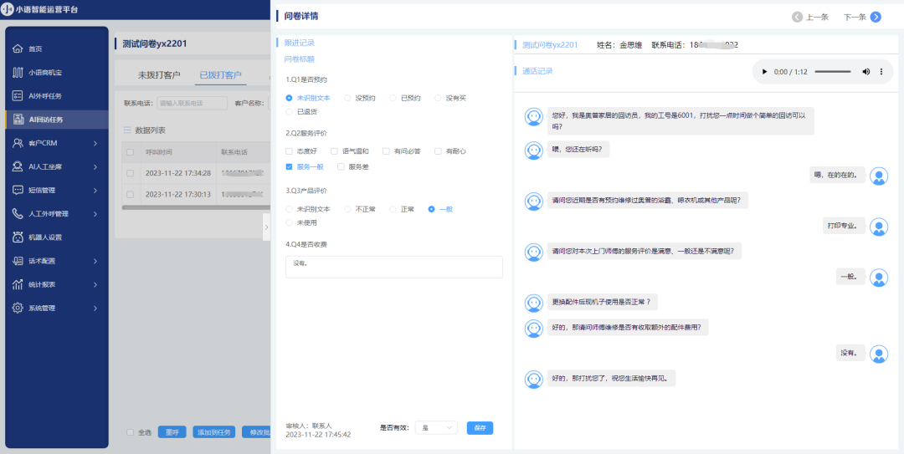Open 人工外呼管理 phone icon
This screenshot has height=454, width=904.
[18, 214]
